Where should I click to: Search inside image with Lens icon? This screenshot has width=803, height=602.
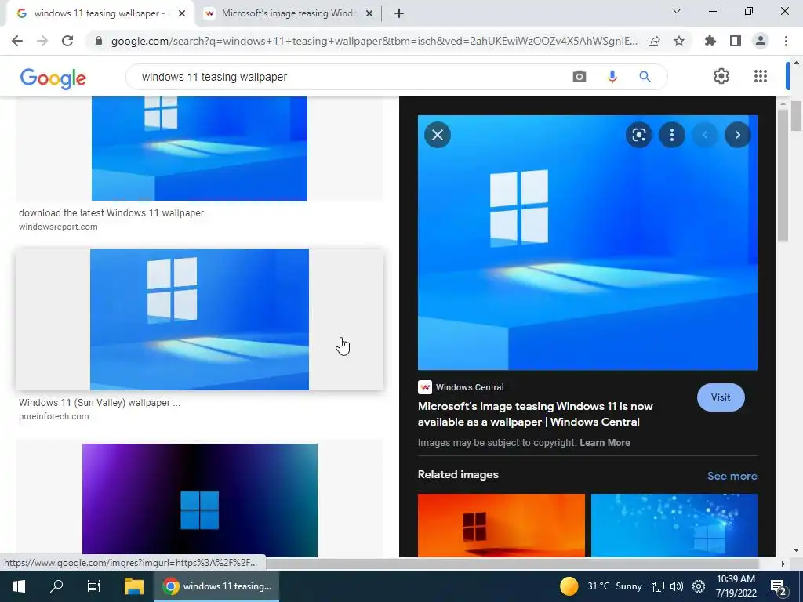pos(638,135)
